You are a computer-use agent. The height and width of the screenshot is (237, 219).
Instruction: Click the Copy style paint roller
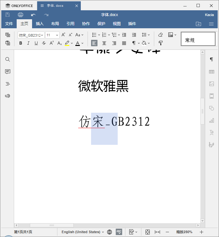point(161,43)
